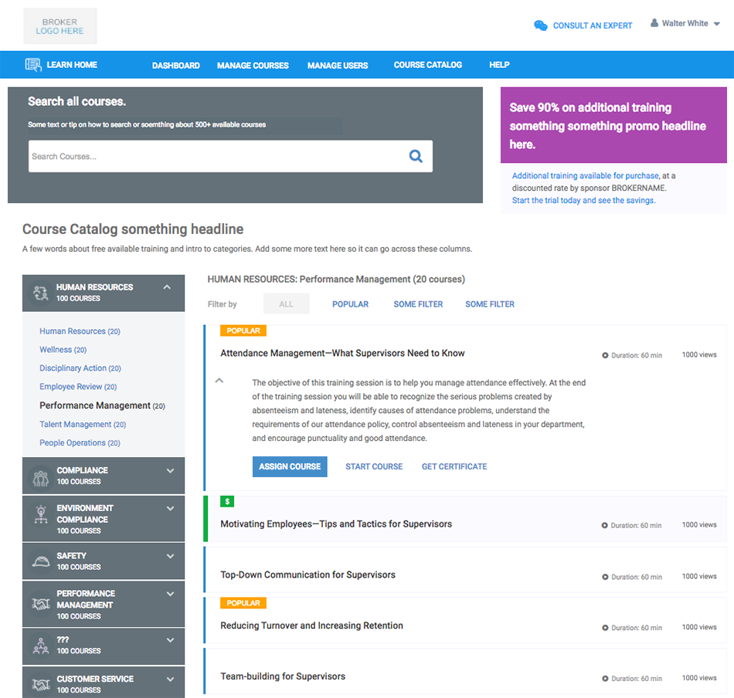Select the ALL filter option
The width and height of the screenshot is (734, 698).
(x=286, y=304)
